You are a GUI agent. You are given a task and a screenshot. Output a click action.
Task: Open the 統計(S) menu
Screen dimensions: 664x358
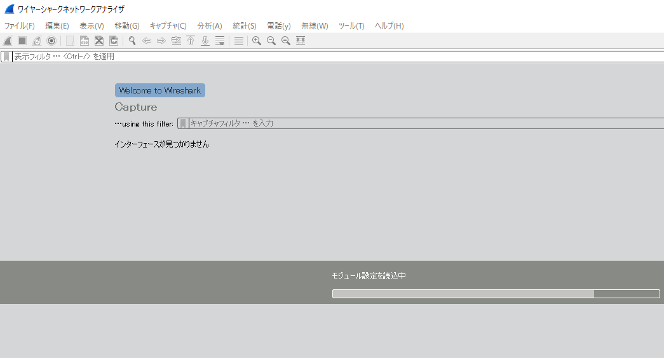tap(245, 26)
